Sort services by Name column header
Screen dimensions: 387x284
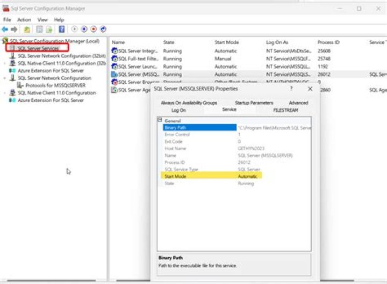(x=118, y=42)
